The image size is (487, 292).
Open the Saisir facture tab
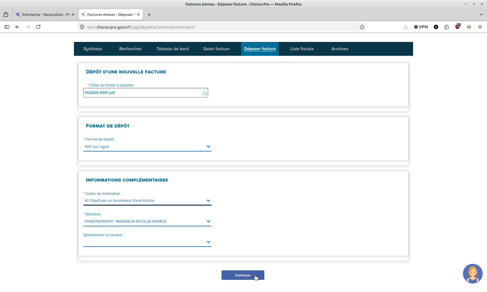217,49
